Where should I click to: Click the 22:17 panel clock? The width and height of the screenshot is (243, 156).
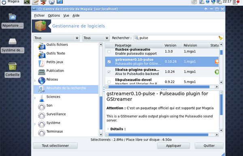[227, 2]
